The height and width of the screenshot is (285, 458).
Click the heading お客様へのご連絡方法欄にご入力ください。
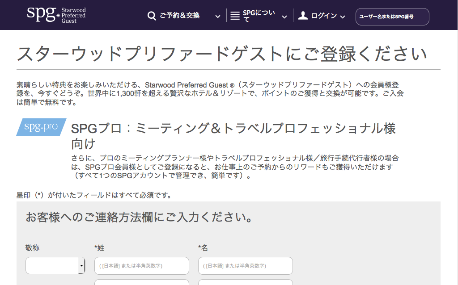(x=140, y=217)
